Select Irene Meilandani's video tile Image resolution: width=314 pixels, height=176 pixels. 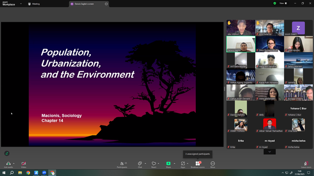(269, 92)
